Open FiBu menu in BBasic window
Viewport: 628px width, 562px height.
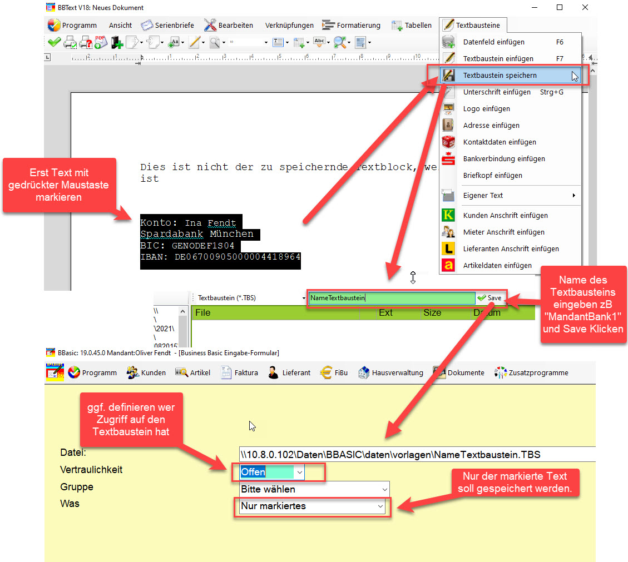point(334,372)
